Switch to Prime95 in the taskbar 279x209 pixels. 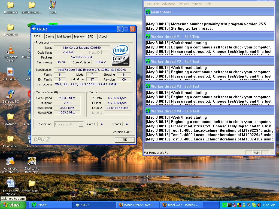[50, 205]
